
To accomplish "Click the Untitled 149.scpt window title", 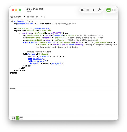I will pos(34,9).
